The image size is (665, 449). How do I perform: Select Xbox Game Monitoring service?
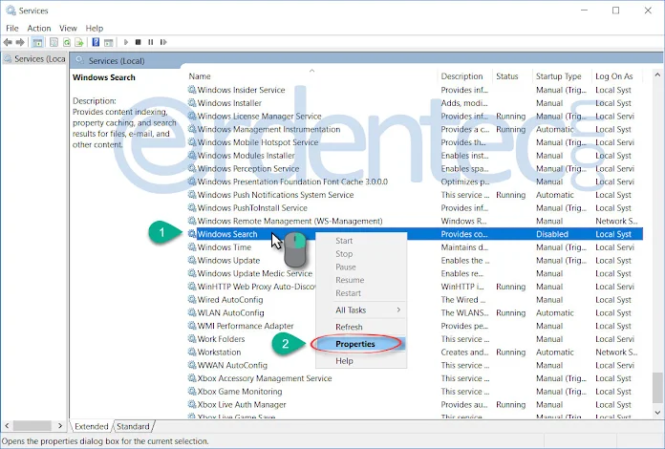click(416, 392)
